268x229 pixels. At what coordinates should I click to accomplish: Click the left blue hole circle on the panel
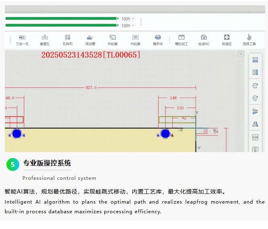(16, 134)
